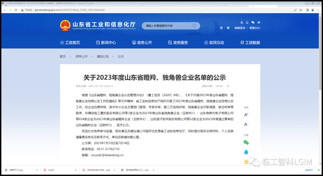Click the accessibility wheelchair icon in header

tap(242, 22)
